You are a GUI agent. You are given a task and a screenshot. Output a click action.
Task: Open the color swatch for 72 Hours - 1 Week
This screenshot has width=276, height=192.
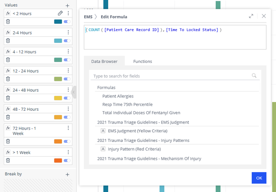click(x=58, y=141)
